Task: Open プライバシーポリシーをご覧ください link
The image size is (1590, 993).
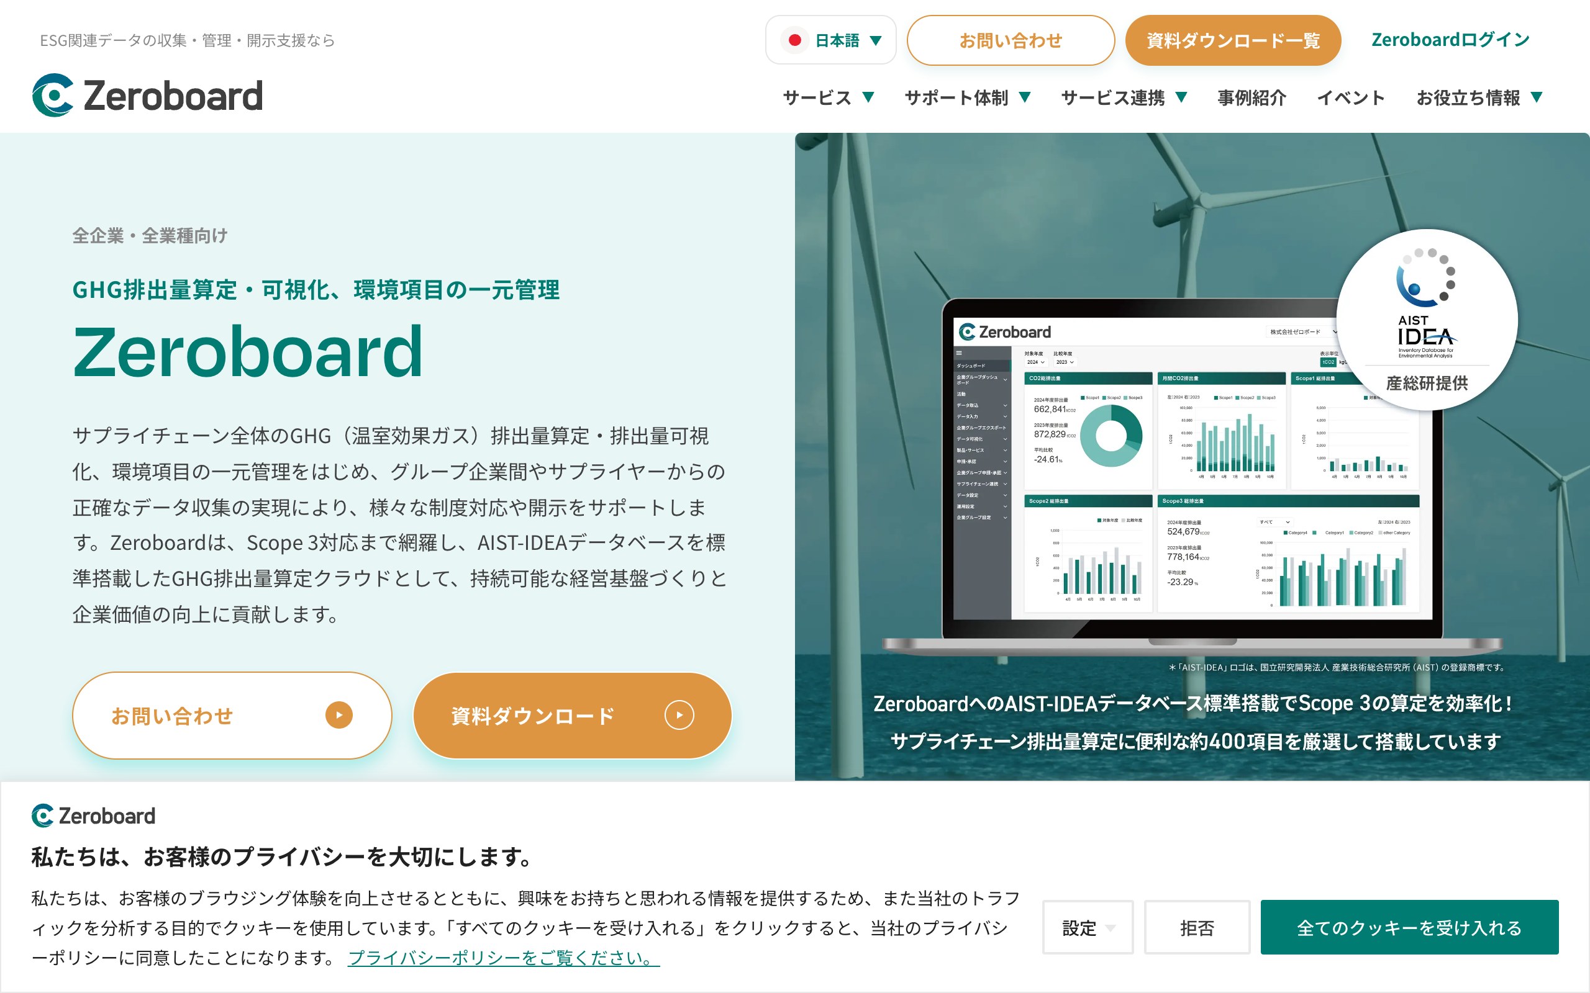Action: 503,958
